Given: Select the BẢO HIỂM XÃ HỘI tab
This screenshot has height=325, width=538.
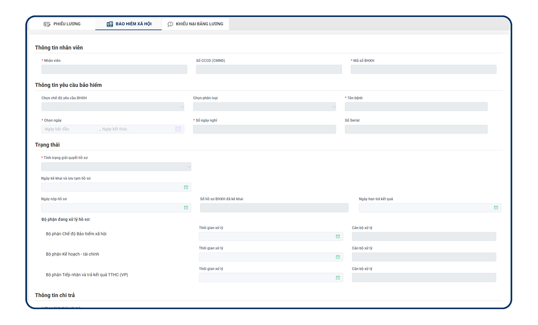Looking at the screenshot, I should tap(129, 24).
